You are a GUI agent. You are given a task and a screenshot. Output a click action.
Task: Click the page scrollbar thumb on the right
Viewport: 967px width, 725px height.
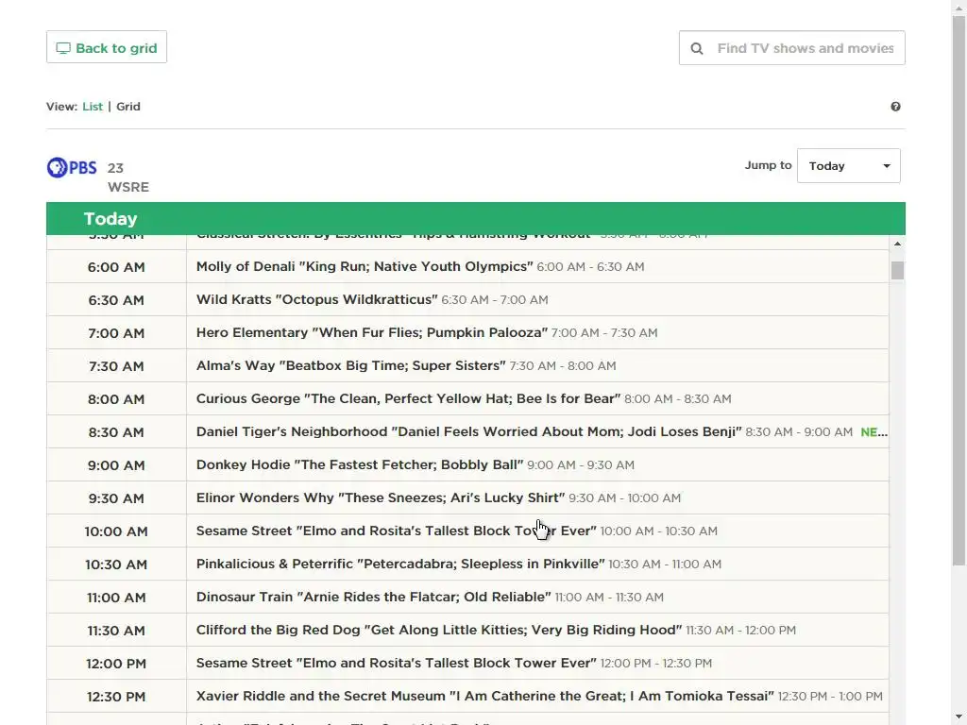pos(959,291)
